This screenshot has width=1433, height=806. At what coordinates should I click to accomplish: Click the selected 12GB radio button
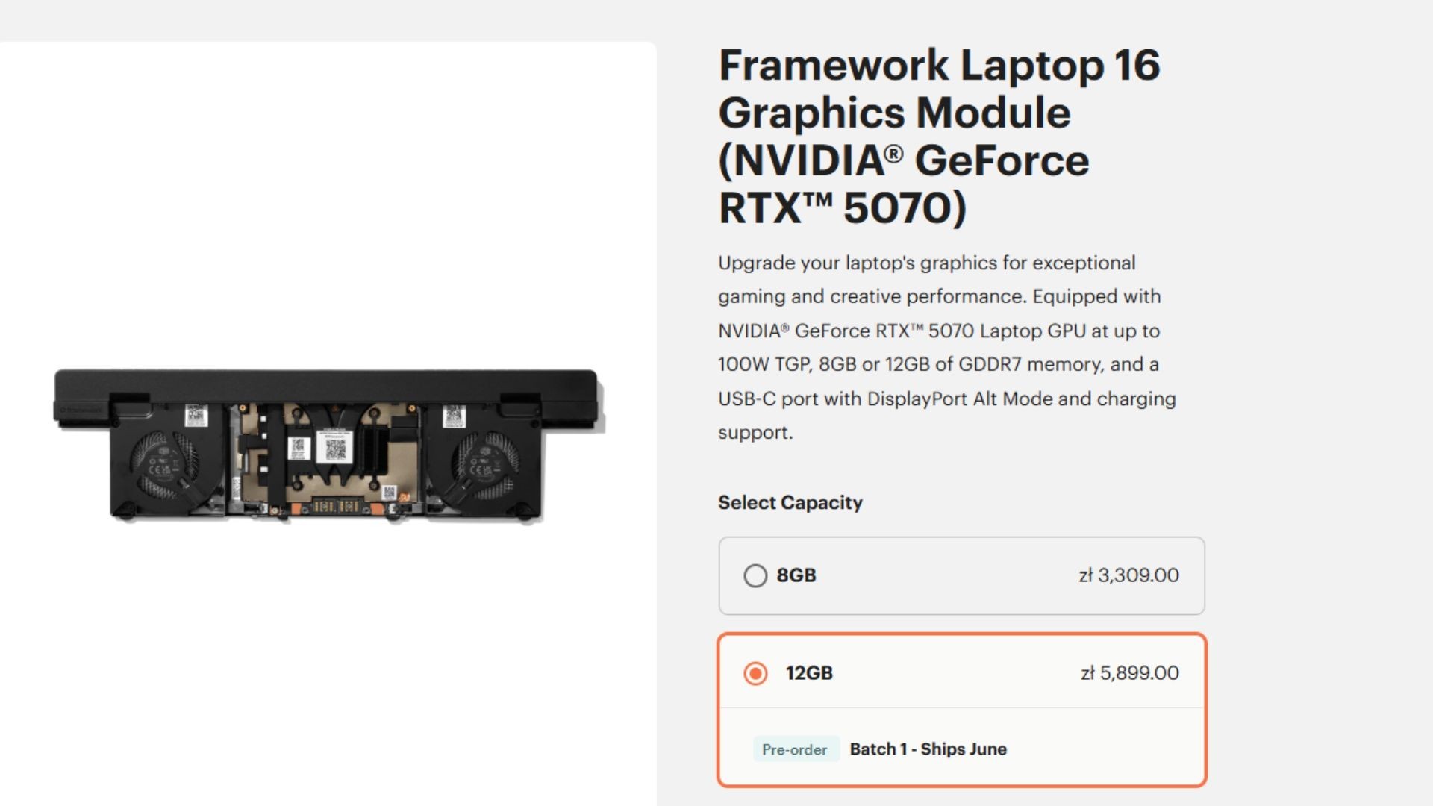pyautogui.click(x=755, y=673)
